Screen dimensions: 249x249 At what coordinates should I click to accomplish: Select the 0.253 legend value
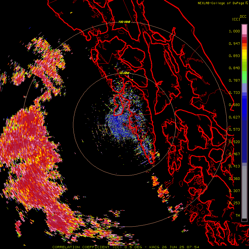[x=234, y=203]
